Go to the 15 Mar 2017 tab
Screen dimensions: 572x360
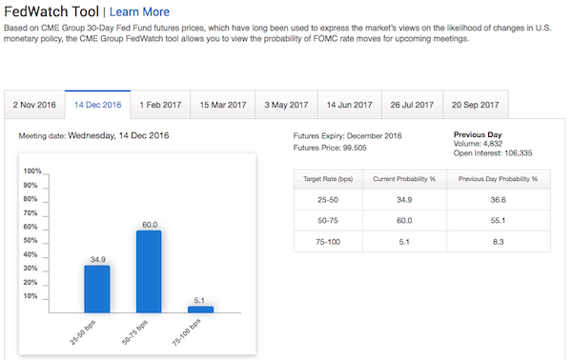(223, 105)
